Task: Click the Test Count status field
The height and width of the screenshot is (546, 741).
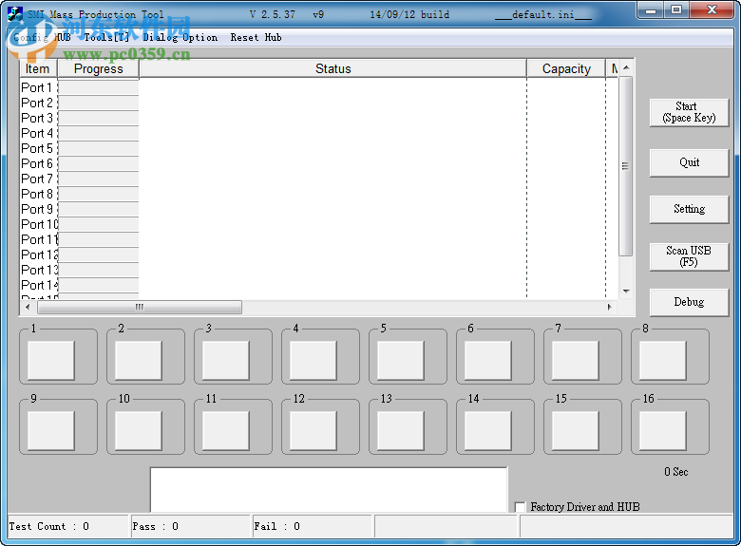Action: click(68, 526)
